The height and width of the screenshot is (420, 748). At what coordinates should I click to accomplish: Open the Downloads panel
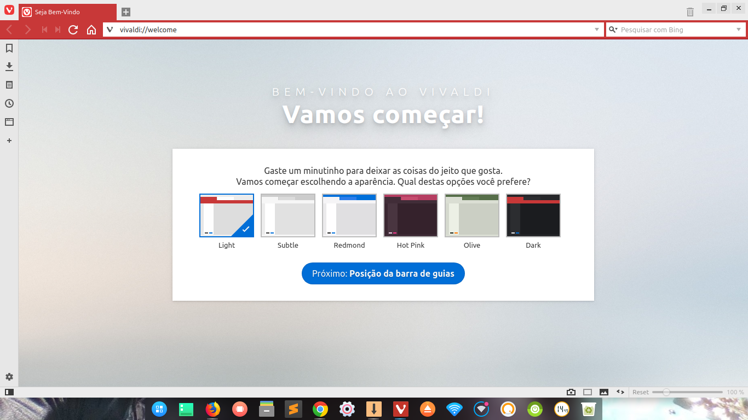coord(9,67)
